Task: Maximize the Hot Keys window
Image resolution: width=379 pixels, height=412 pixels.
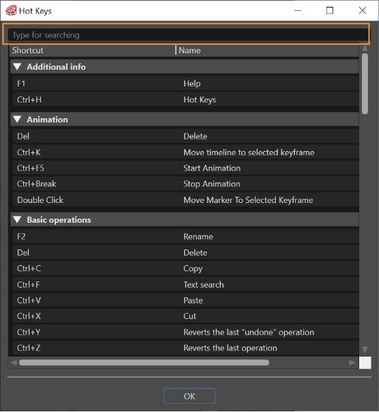Action: (330, 10)
